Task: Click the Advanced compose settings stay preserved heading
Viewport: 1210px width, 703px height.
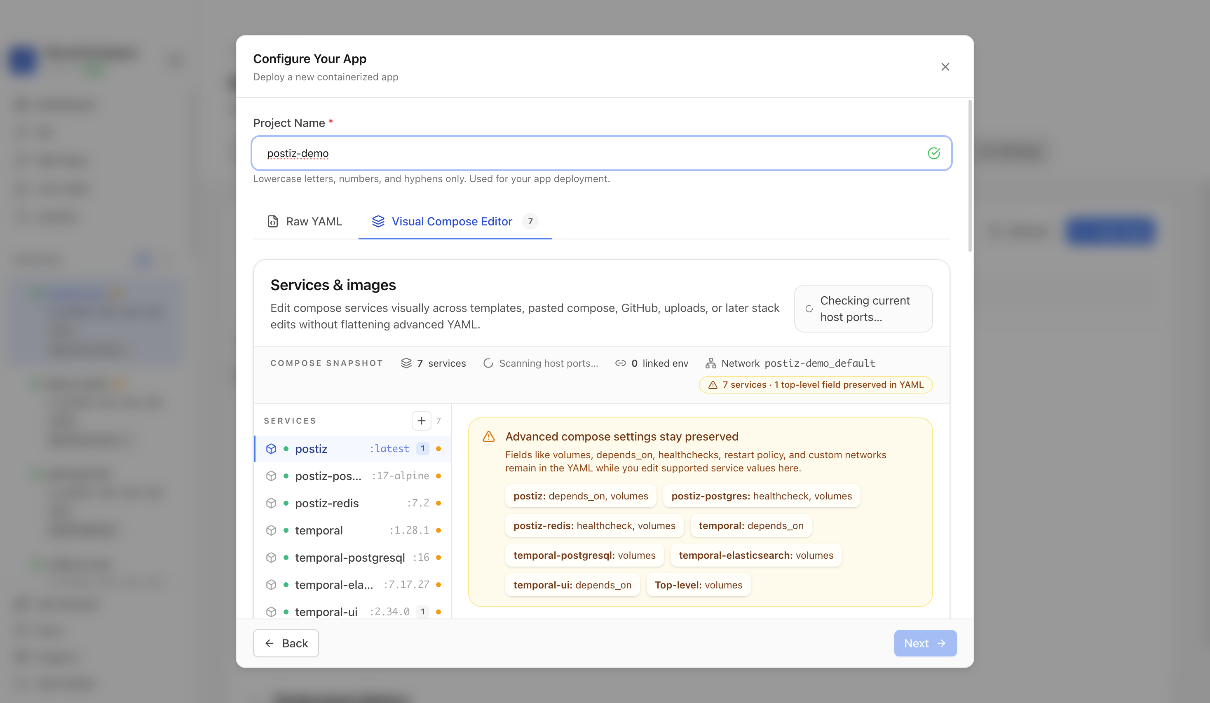Action: (x=622, y=436)
